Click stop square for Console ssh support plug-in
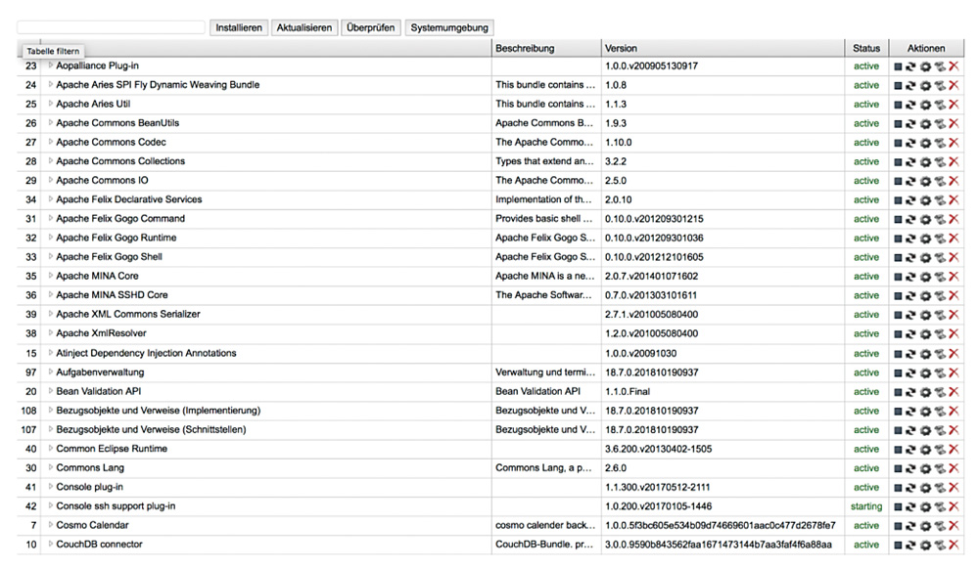 (x=898, y=506)
